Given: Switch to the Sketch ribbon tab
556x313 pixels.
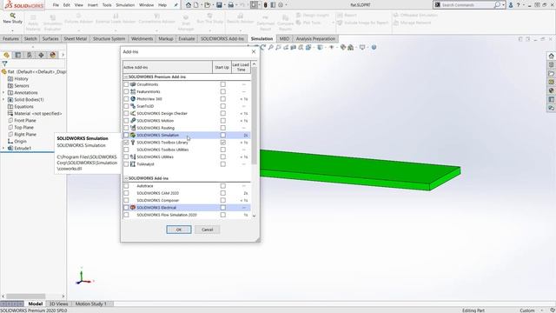Looking at the screenshot, I should [30, 38].
